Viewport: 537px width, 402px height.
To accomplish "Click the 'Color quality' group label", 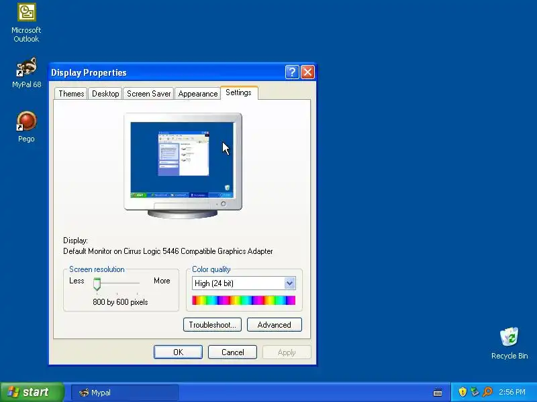I will click(x=211, y=269).
